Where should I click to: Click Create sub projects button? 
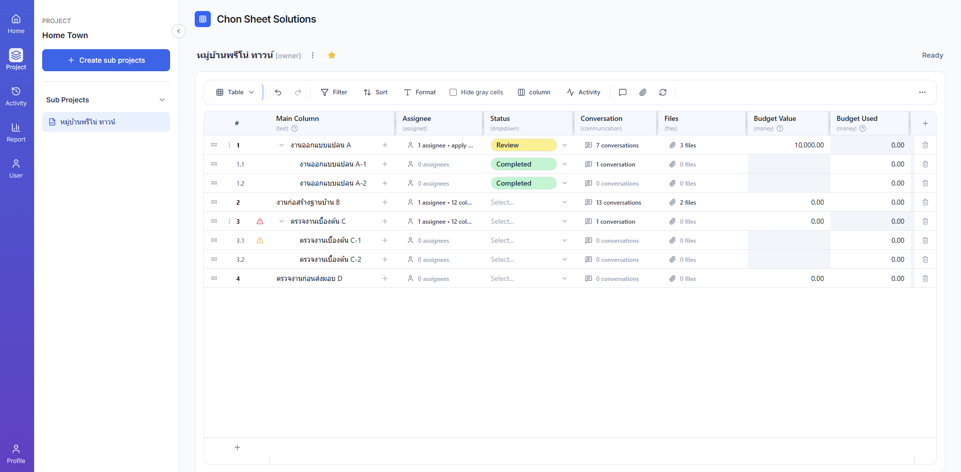pyautogui.click(x=106, y=60)
